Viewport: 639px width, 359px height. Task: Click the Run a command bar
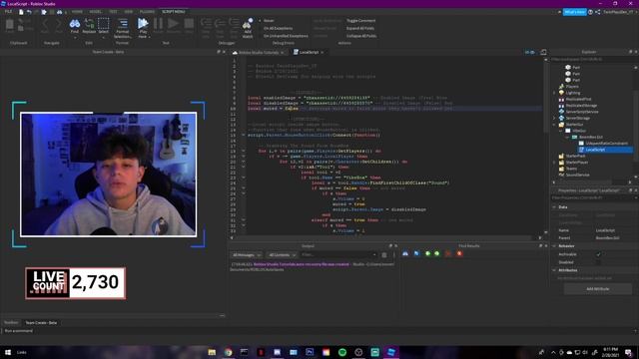318,331
